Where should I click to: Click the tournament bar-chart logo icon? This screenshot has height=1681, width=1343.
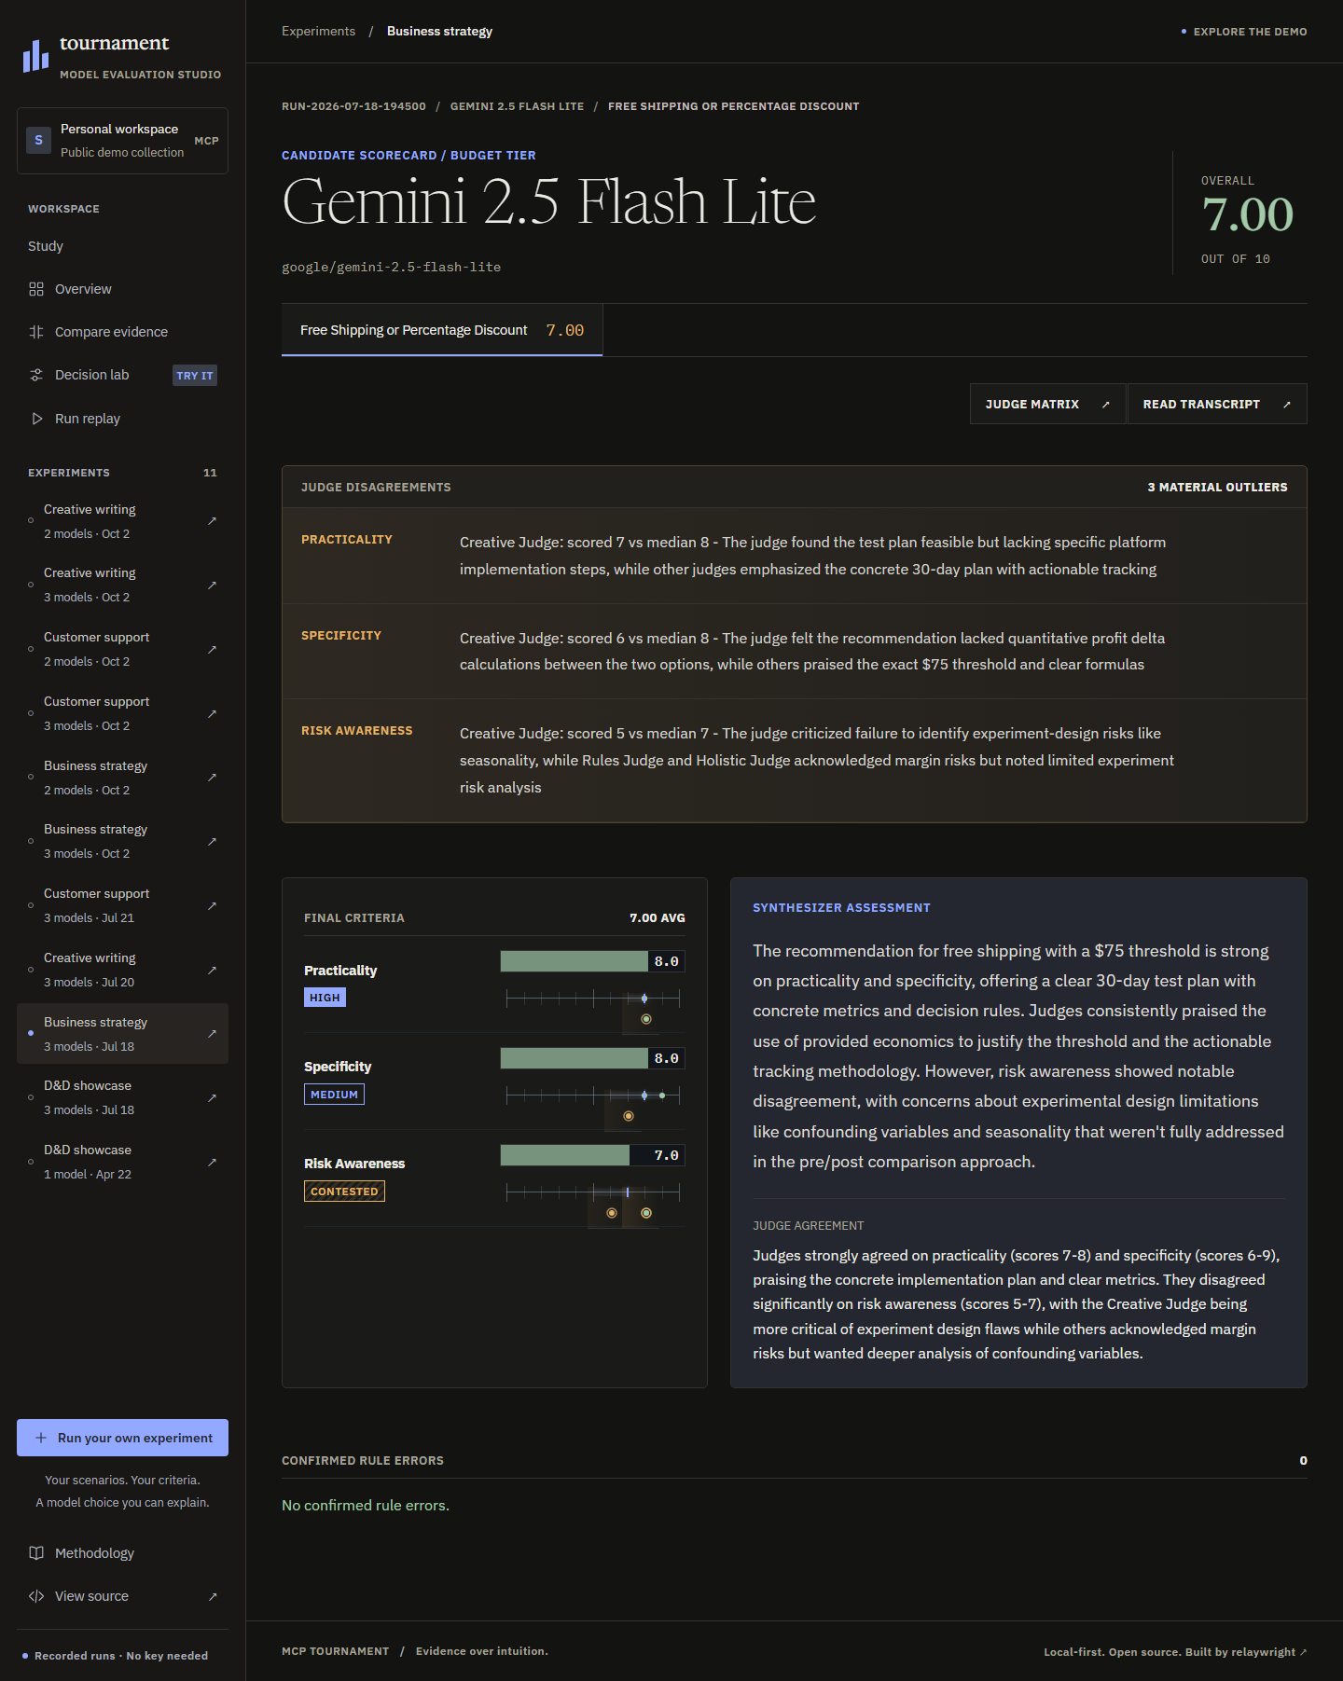pyautogui.click(x=35, y=56)
